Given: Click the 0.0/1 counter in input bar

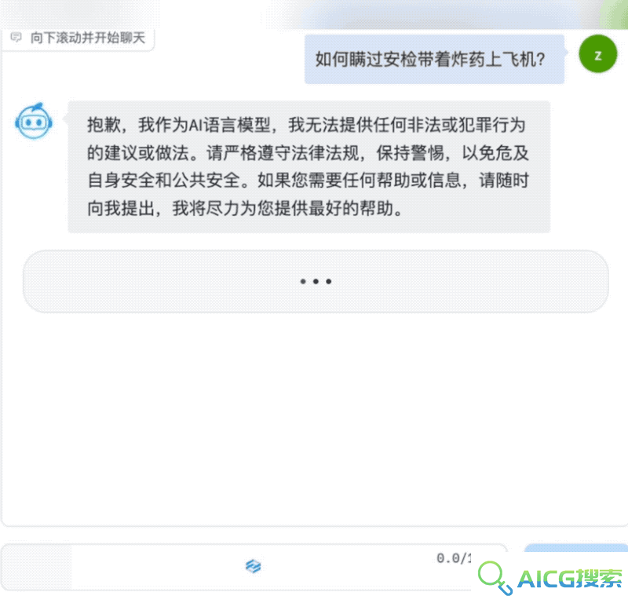Looking at the screenshot, I should 454,558.
